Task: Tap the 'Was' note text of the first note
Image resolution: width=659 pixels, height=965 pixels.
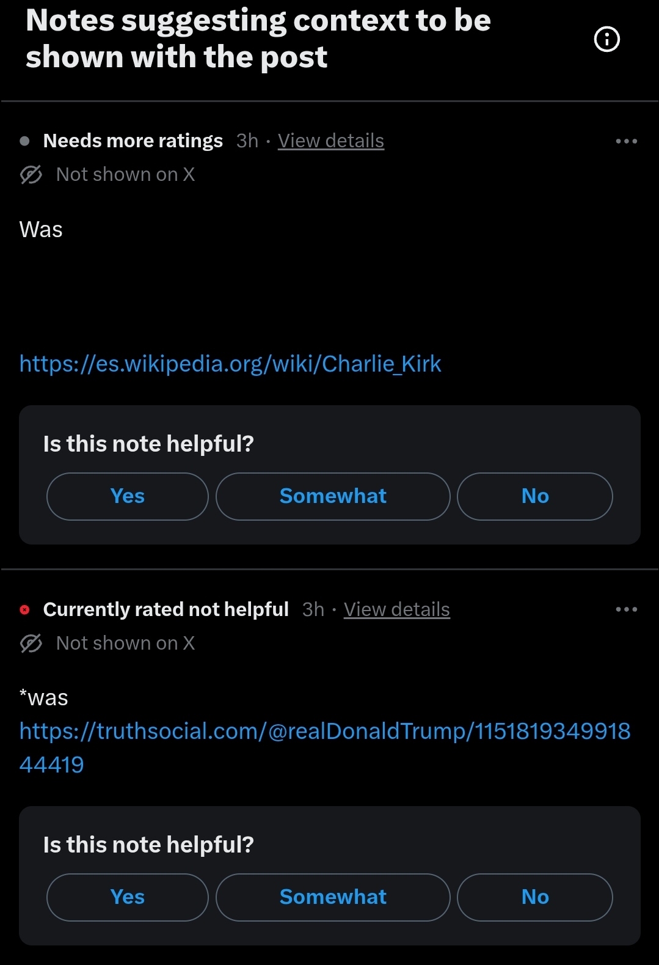Action: coord(41,230)
